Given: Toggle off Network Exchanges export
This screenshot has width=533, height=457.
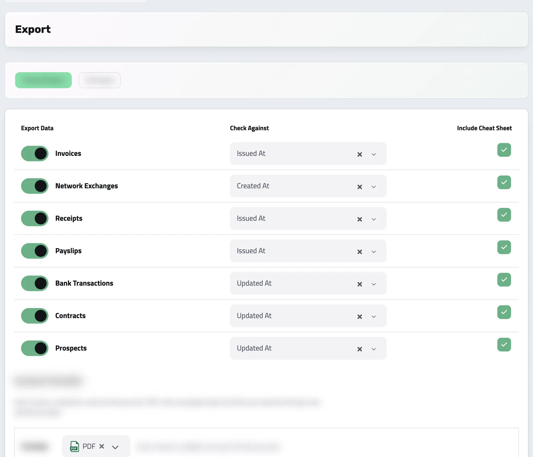Looking at the screenshot, I should (35, 186).
